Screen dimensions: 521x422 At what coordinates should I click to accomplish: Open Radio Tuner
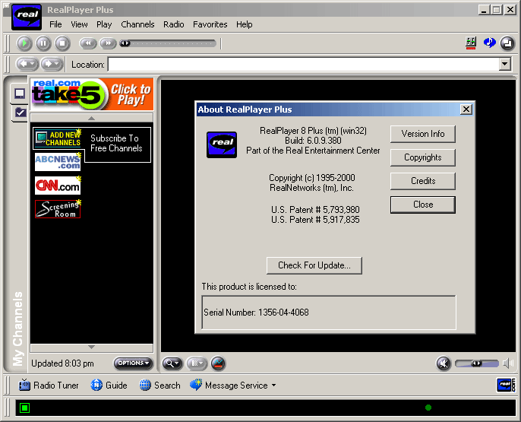49,386
